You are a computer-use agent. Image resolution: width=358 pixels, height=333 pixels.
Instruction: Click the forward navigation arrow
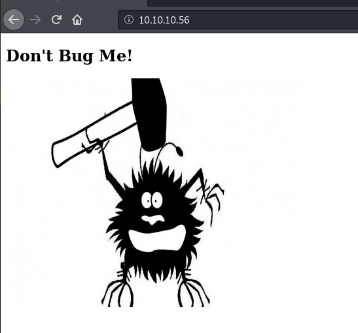35,20
